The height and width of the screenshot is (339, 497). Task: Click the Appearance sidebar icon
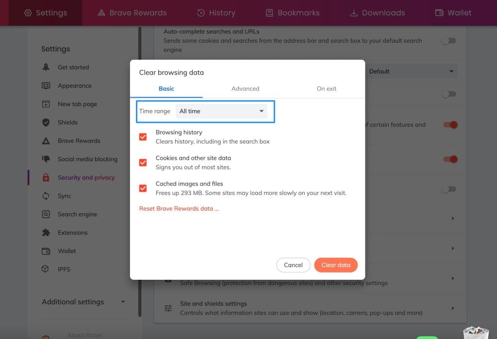[46, 85]
